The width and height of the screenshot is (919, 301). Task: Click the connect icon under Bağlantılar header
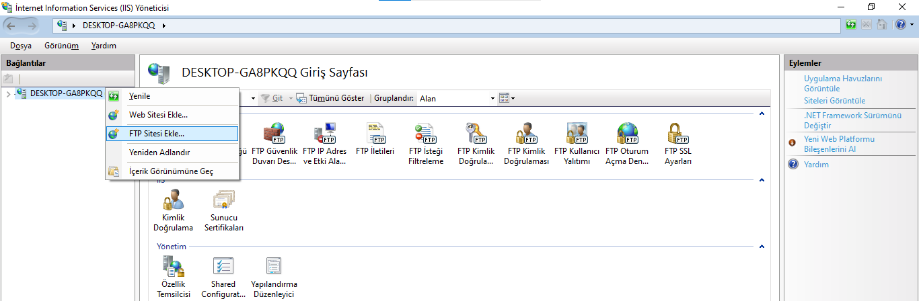[9, 79]
